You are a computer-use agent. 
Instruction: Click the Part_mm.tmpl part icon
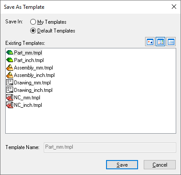point(10,52)
